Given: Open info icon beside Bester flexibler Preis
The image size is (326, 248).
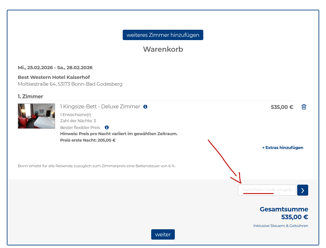Looking at the screenshot, I should pos(107,127).
